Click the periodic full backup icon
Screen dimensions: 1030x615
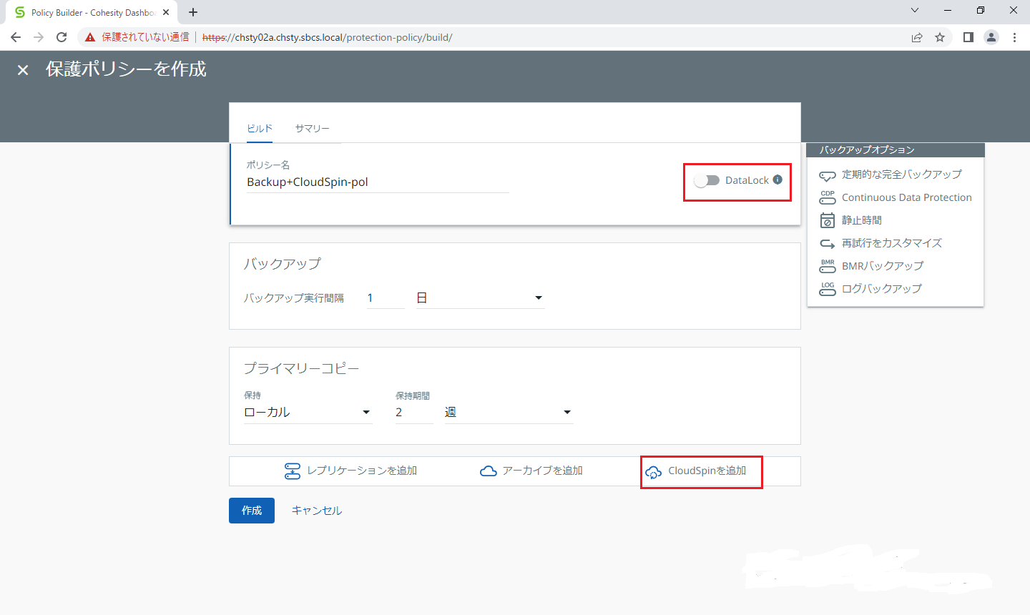pyautogui.click(x=828, y=175)
